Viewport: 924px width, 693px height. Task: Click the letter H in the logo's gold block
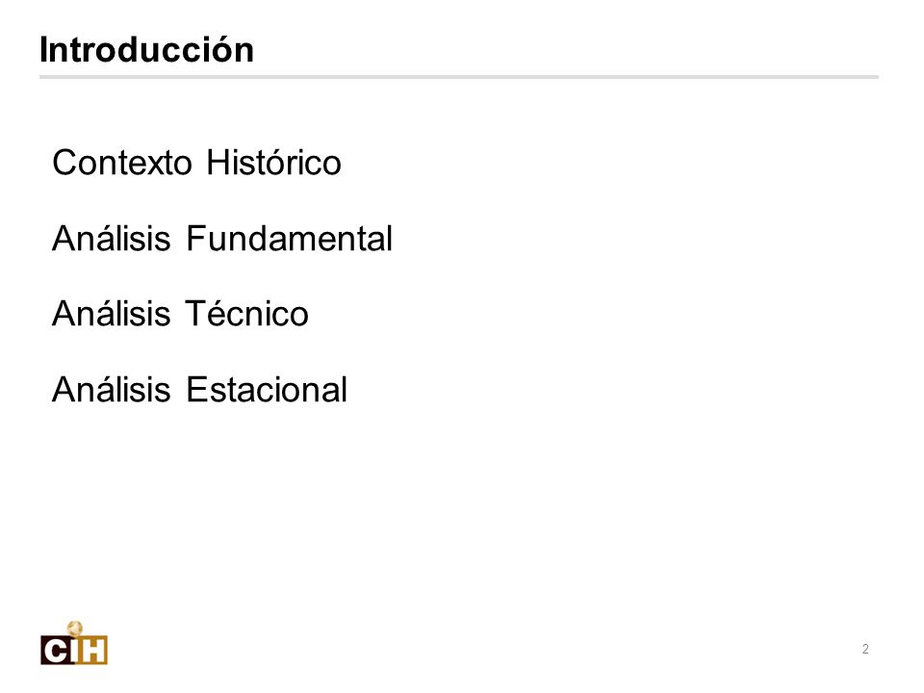[93, 651]
